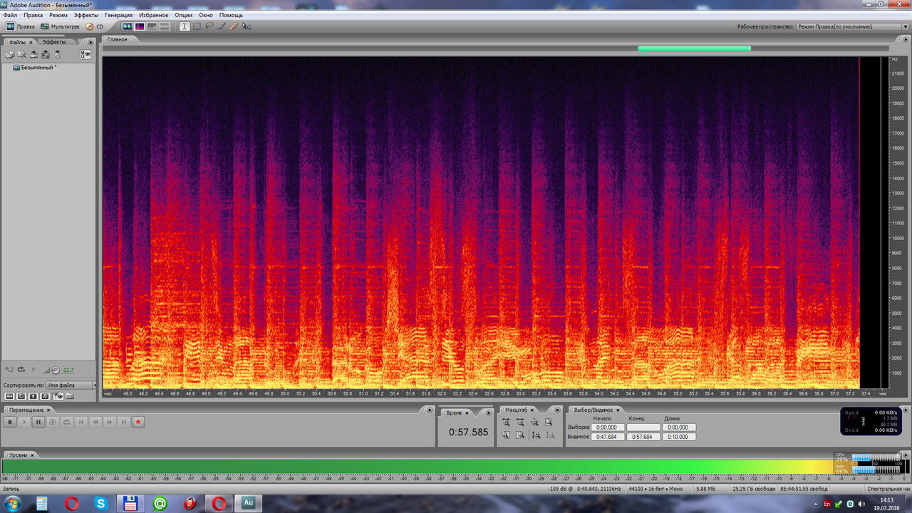Click the close file icon in Файлы panel
Screen dimensions: 912x513
22,54
